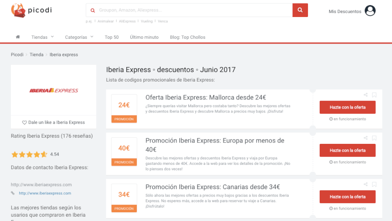
Task: Get the Canarias desde 34€ offer
Action: click(348, 197)
